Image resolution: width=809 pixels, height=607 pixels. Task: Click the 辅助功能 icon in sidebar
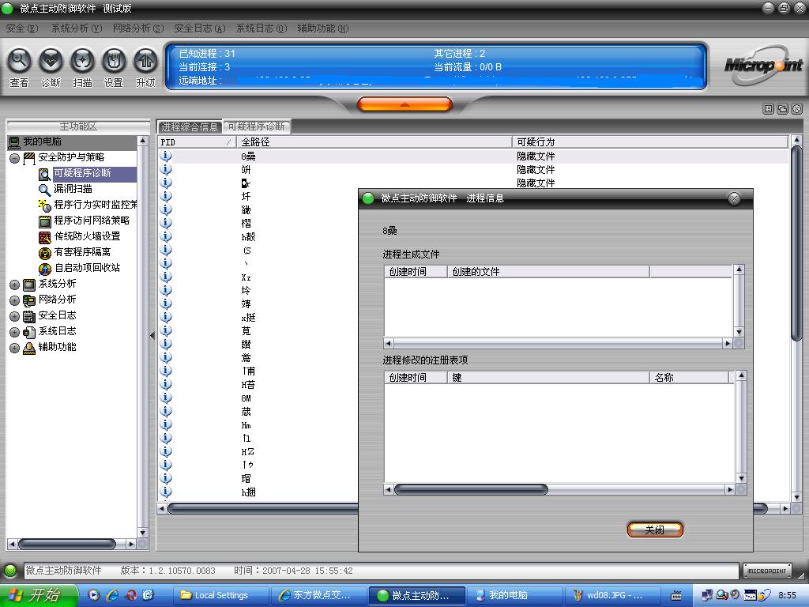[x=29, y=348]
